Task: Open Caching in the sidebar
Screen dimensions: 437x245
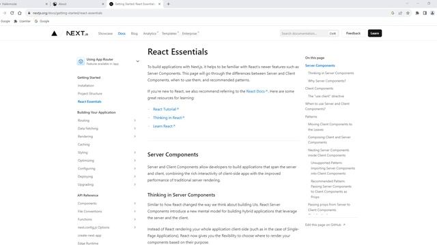Action: click(83, 144)
